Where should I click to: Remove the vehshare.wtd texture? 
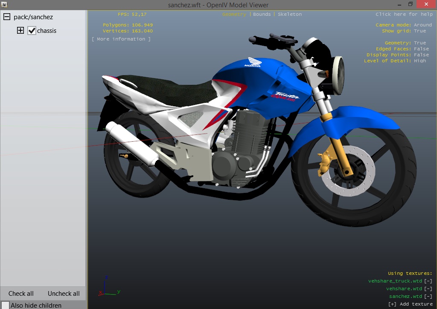428,289
